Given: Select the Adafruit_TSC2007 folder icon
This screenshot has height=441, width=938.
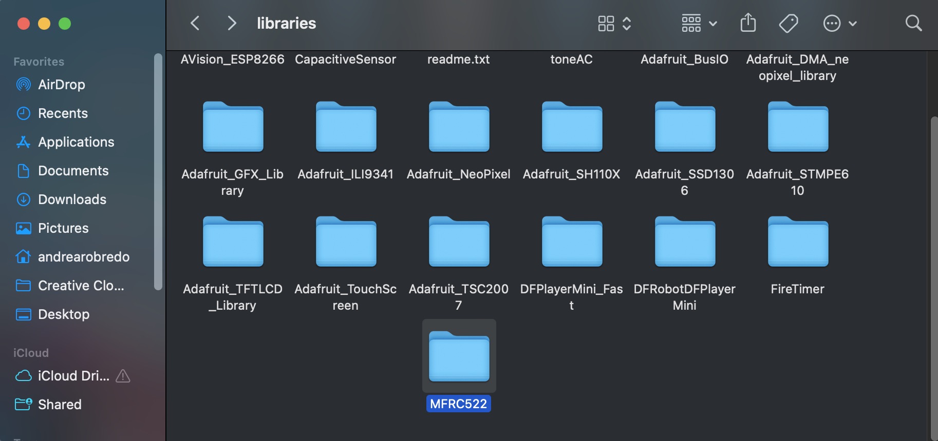Looking at the screenshot, I should [459, 242].
